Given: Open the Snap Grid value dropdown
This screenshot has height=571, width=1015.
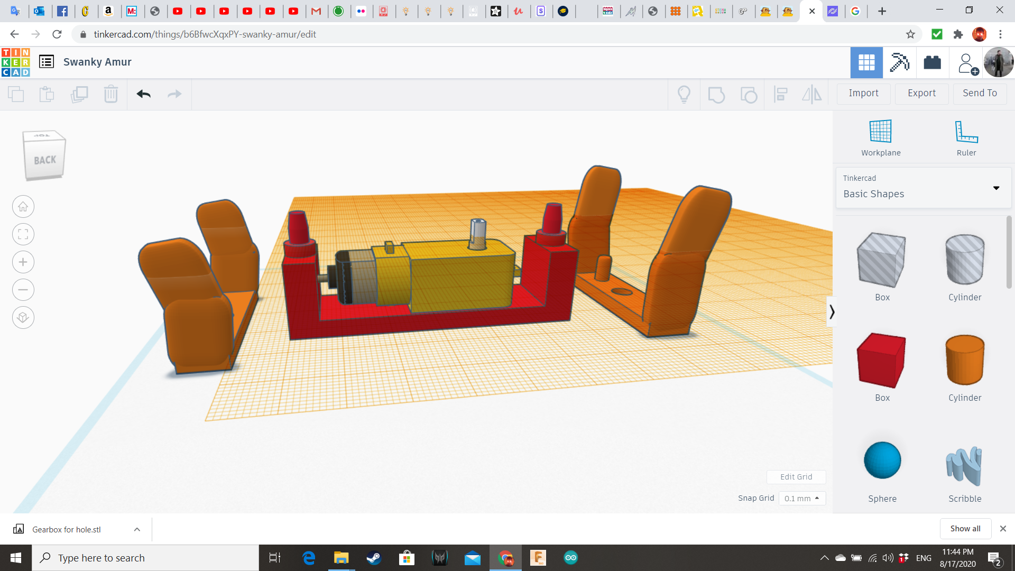Looking at the screenshot, I should click(x=802, y=498).
